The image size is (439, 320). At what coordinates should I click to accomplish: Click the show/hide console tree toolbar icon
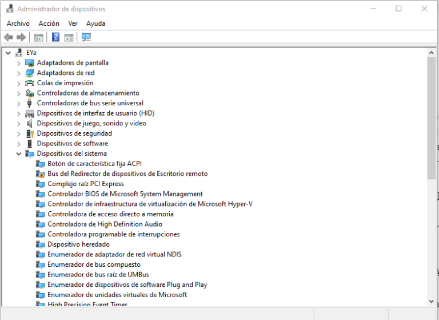pyautogui.click(x=38, y=37)
